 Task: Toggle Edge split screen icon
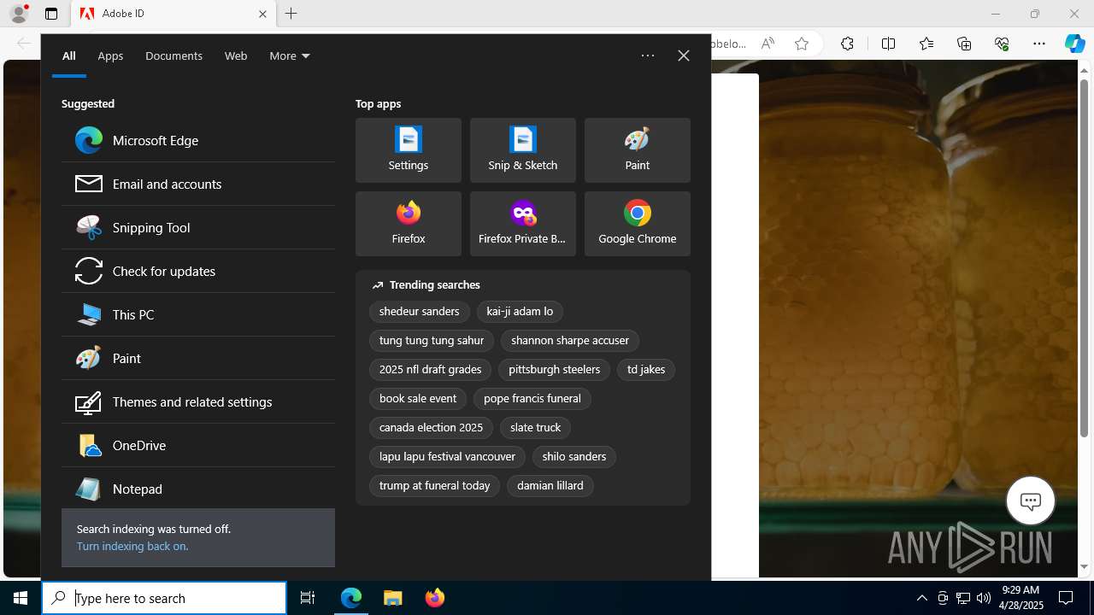888,44
